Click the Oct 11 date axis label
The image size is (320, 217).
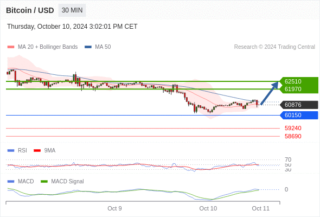click(261, 208)
